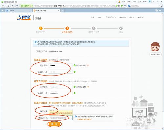Click the 登录密码 input field
The height and width of the screenshot is (130, 164).
pos(60,65)
